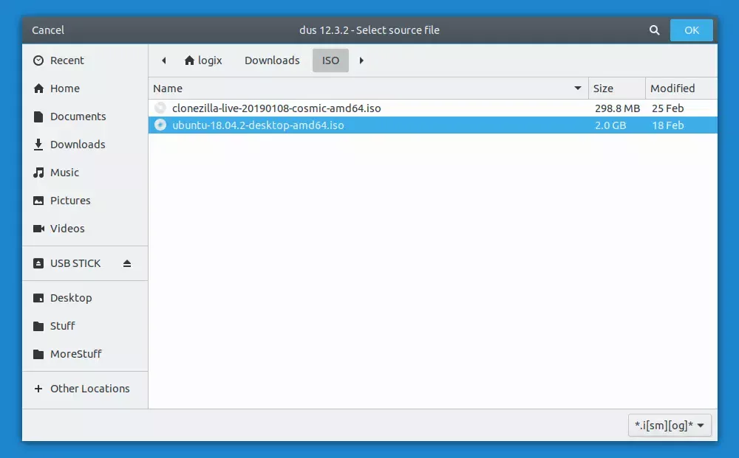Switch to the Downloads breadcrumb
The width and height of the screenshot is (739, 458).
(271, 60)
